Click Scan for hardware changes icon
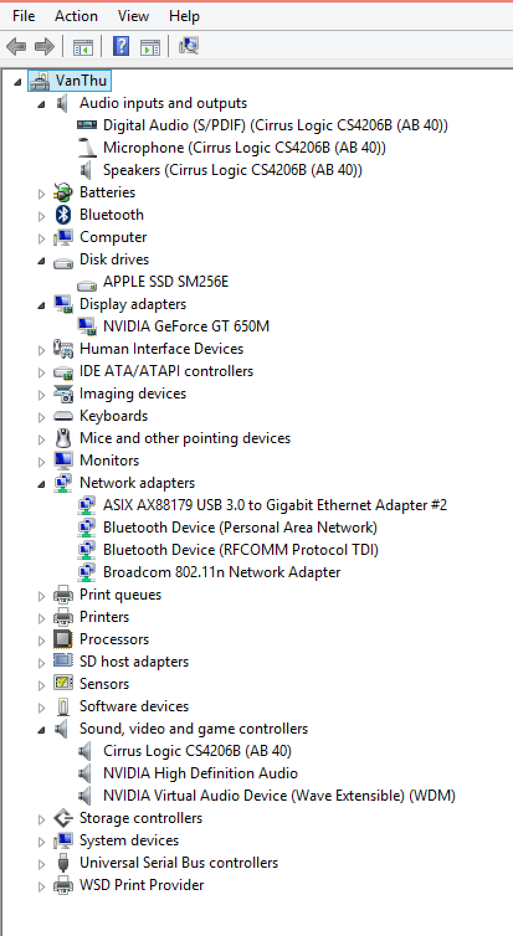Image resolution: width=513 pixels, height=936 pixels. (188, 46)
